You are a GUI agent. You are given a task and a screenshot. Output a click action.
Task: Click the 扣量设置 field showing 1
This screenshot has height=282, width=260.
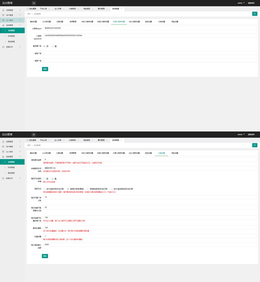click(150, 236)
